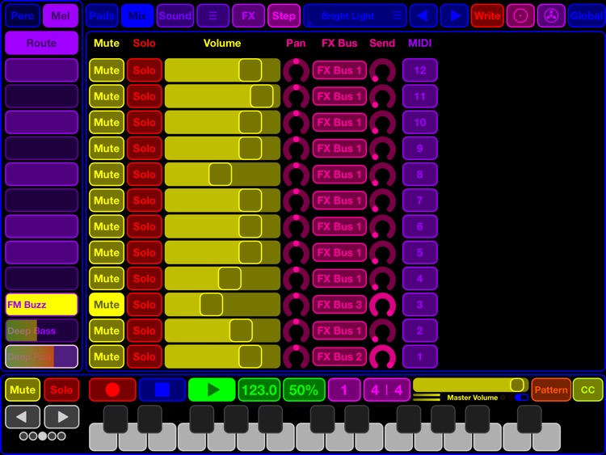This screenshot has width=606, height=455.
Task: Select the Mix view tab
Action: click(137, 16)
